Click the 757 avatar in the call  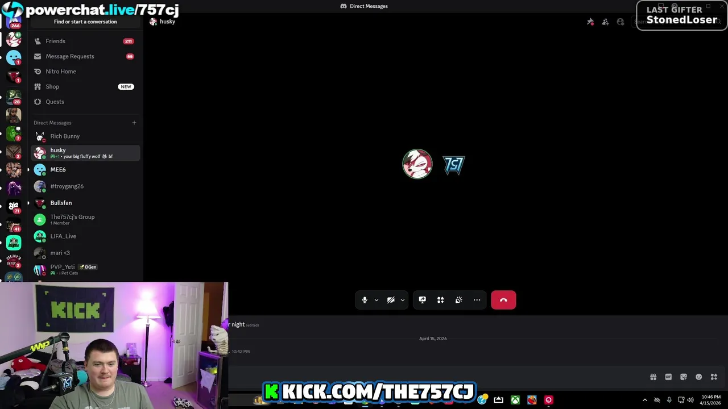pos(454,165)
